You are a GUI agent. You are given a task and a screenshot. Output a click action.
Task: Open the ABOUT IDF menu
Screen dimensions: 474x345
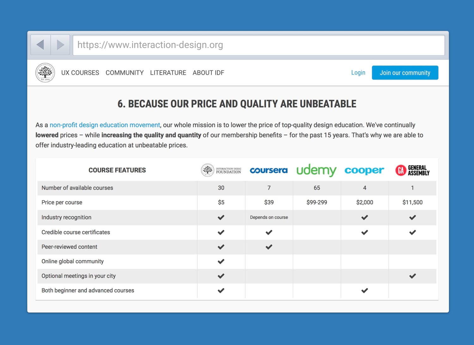click(208, 72)
